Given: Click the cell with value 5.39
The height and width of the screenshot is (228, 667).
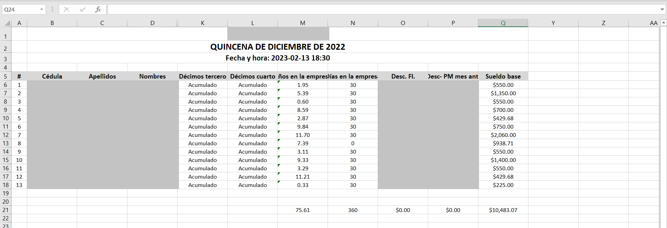Looking at the screenshot, I should pyautogui.click(x=303, y=93).
